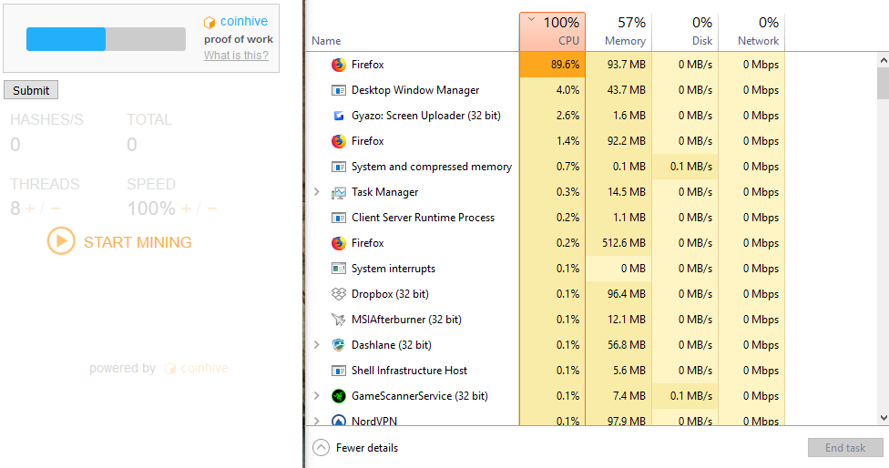Expand the GameScannerService process group
Viewport: 889px width, 468px height.
pyautogui.click(x=316, y=396)
